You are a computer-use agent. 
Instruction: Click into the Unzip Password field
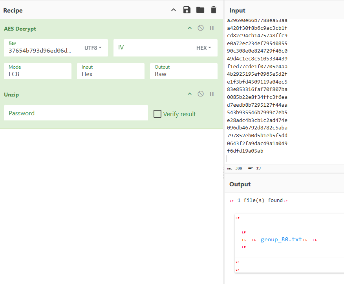click(76, 113)
